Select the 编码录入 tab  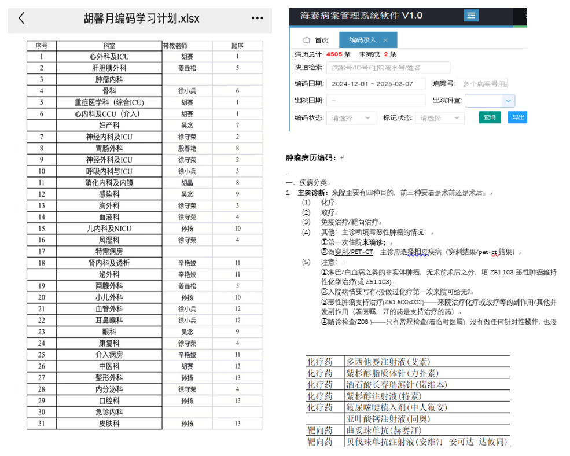(x=362, y=40)
